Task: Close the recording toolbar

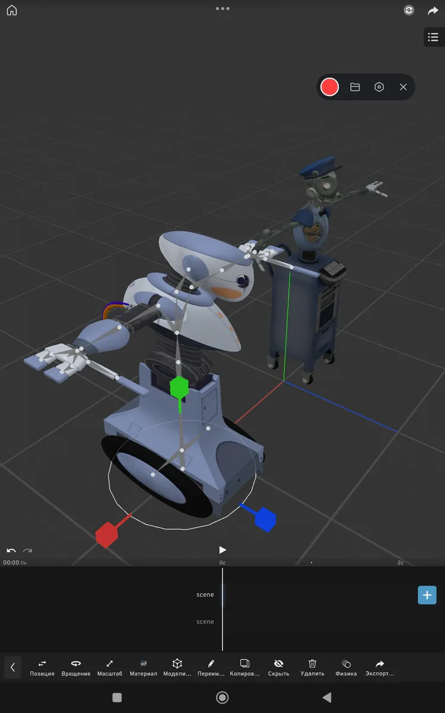Action: point(403,87)
